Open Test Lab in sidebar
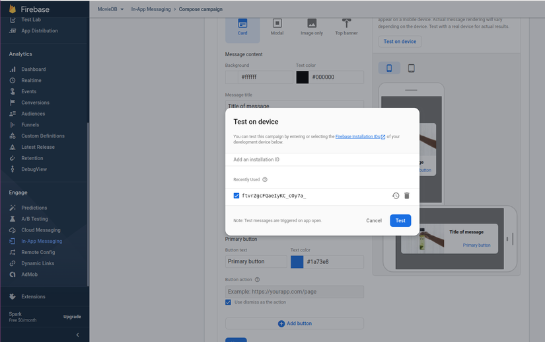 (x=31, y=19)
